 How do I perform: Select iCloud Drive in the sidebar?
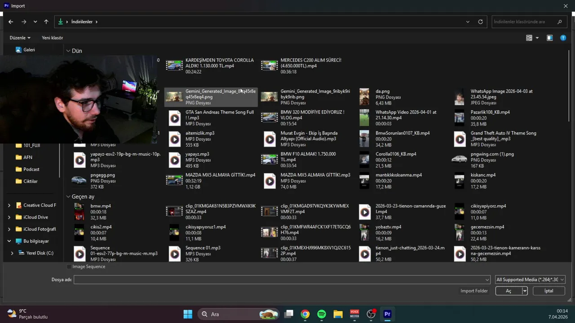pos(35,217)
